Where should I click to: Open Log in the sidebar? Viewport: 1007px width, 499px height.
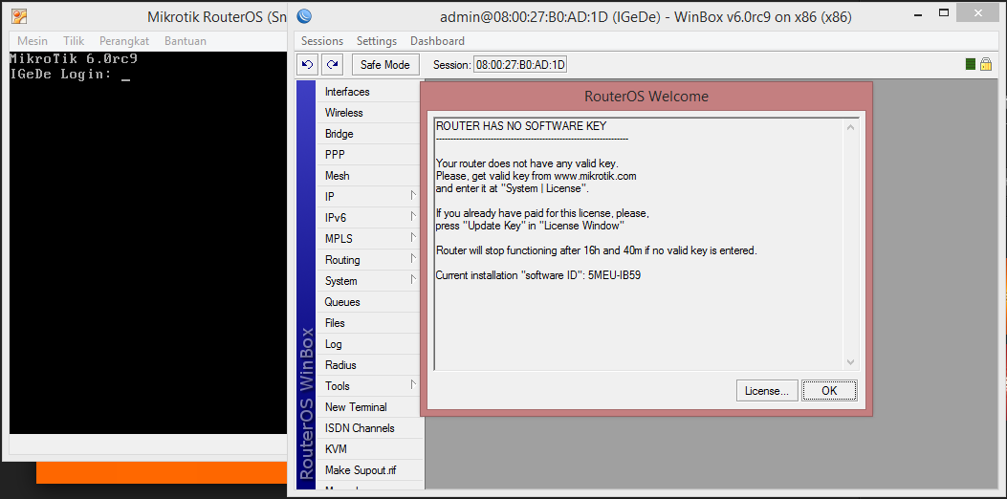coord(369,344)
